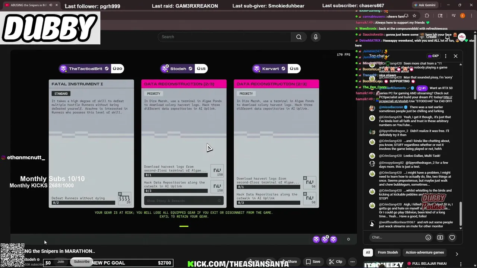Open the video settings gear icon
Image resolution: width=477 pixels, height=268 pixels.
pyautogui.click(x=348, y=239)
